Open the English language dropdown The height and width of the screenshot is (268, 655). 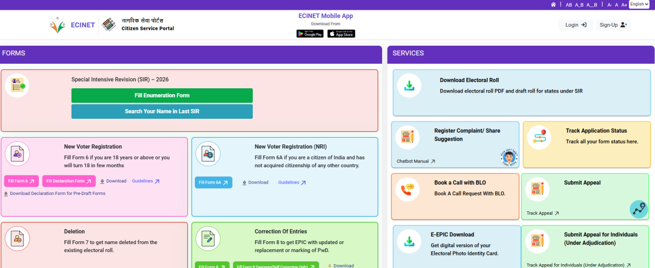click(639, 4)
